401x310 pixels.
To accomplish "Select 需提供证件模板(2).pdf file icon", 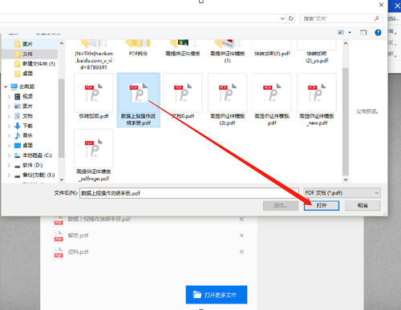I will click(x=228, y=93).
